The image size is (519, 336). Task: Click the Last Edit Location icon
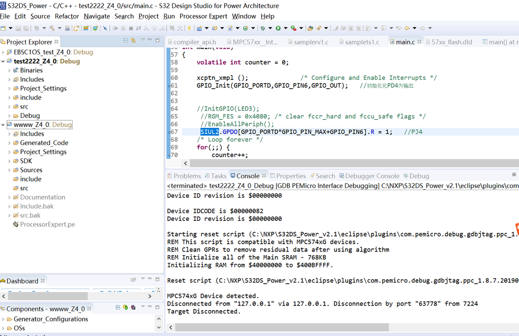coord(399,29)
